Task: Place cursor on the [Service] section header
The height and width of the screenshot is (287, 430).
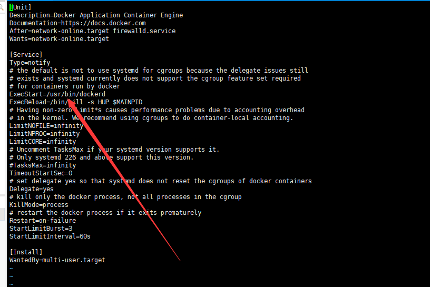Action: pos(26,55)
